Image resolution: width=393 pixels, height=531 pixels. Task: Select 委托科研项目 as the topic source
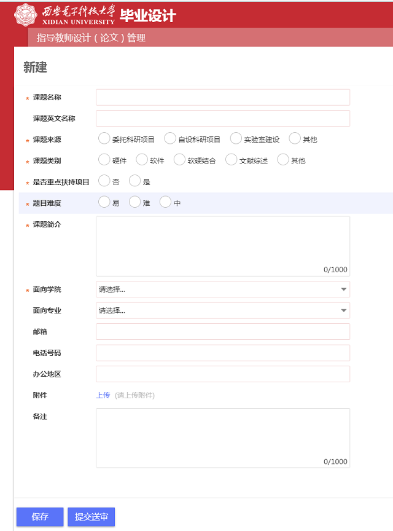[104, 139]
